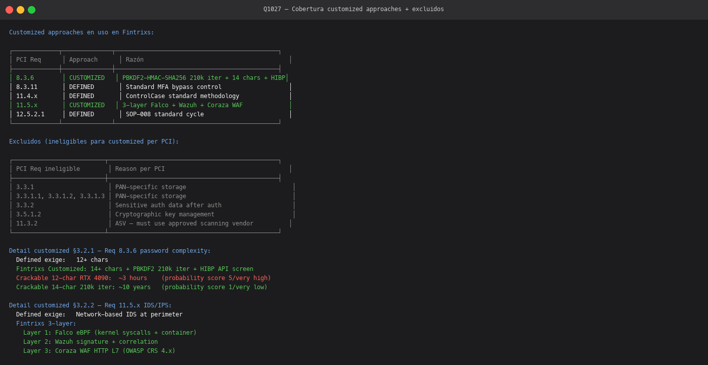Click "DEFINED" in the 8.3.11 row
This screenshot has height=365, width=708.
click(81, 87)
